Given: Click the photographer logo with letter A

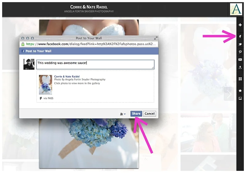Looking at the screenshot, I should pos(236,9).
